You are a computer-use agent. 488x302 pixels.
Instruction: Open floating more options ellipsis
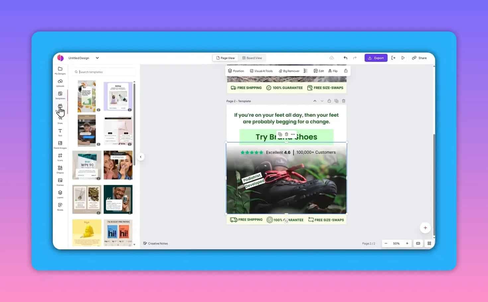[293, 134]
